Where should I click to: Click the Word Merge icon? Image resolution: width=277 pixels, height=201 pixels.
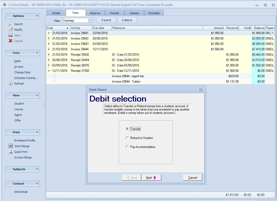11,146
